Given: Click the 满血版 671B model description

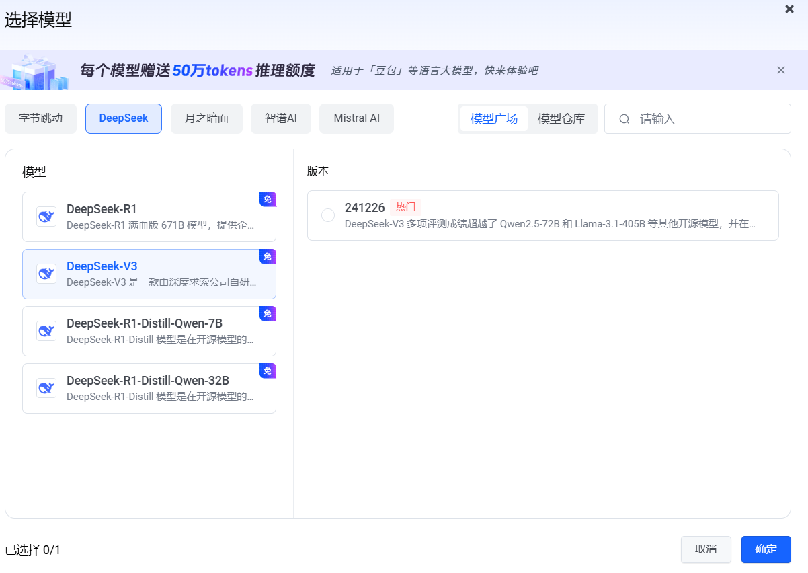Looking at the screenshot, I should pyautogui.click(x=161, y=225).
